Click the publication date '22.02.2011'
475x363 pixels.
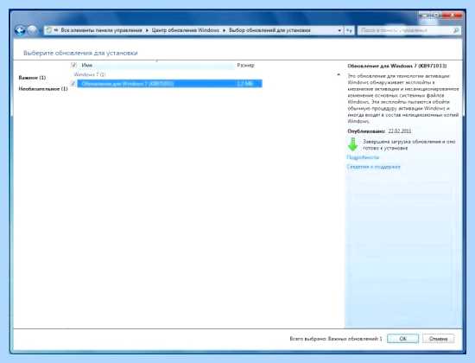400,131
